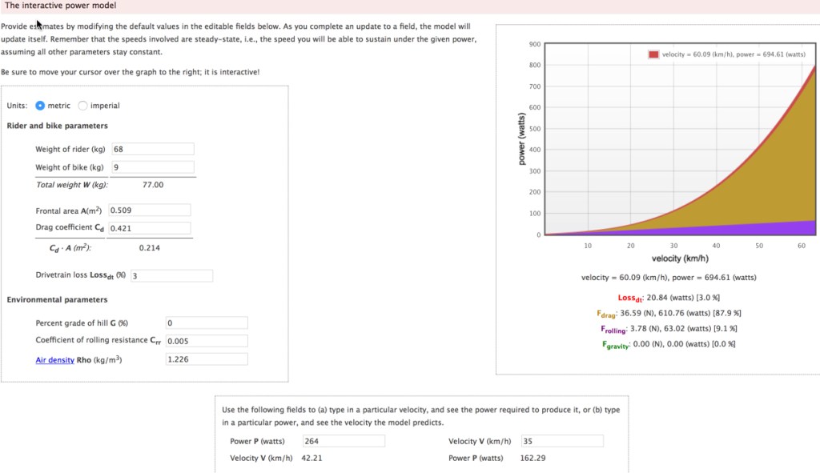
Task: Click the Weight of bike input field
Action: coord(152,167)
